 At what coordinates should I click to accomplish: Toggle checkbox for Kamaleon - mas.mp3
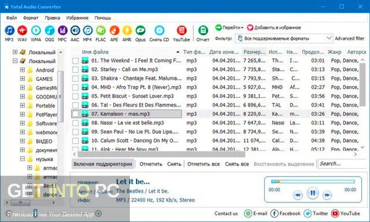75,114
